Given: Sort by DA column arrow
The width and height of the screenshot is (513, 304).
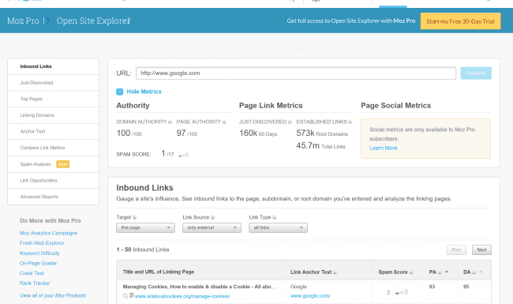Looking at the screenshot, I should coord(481,272).
